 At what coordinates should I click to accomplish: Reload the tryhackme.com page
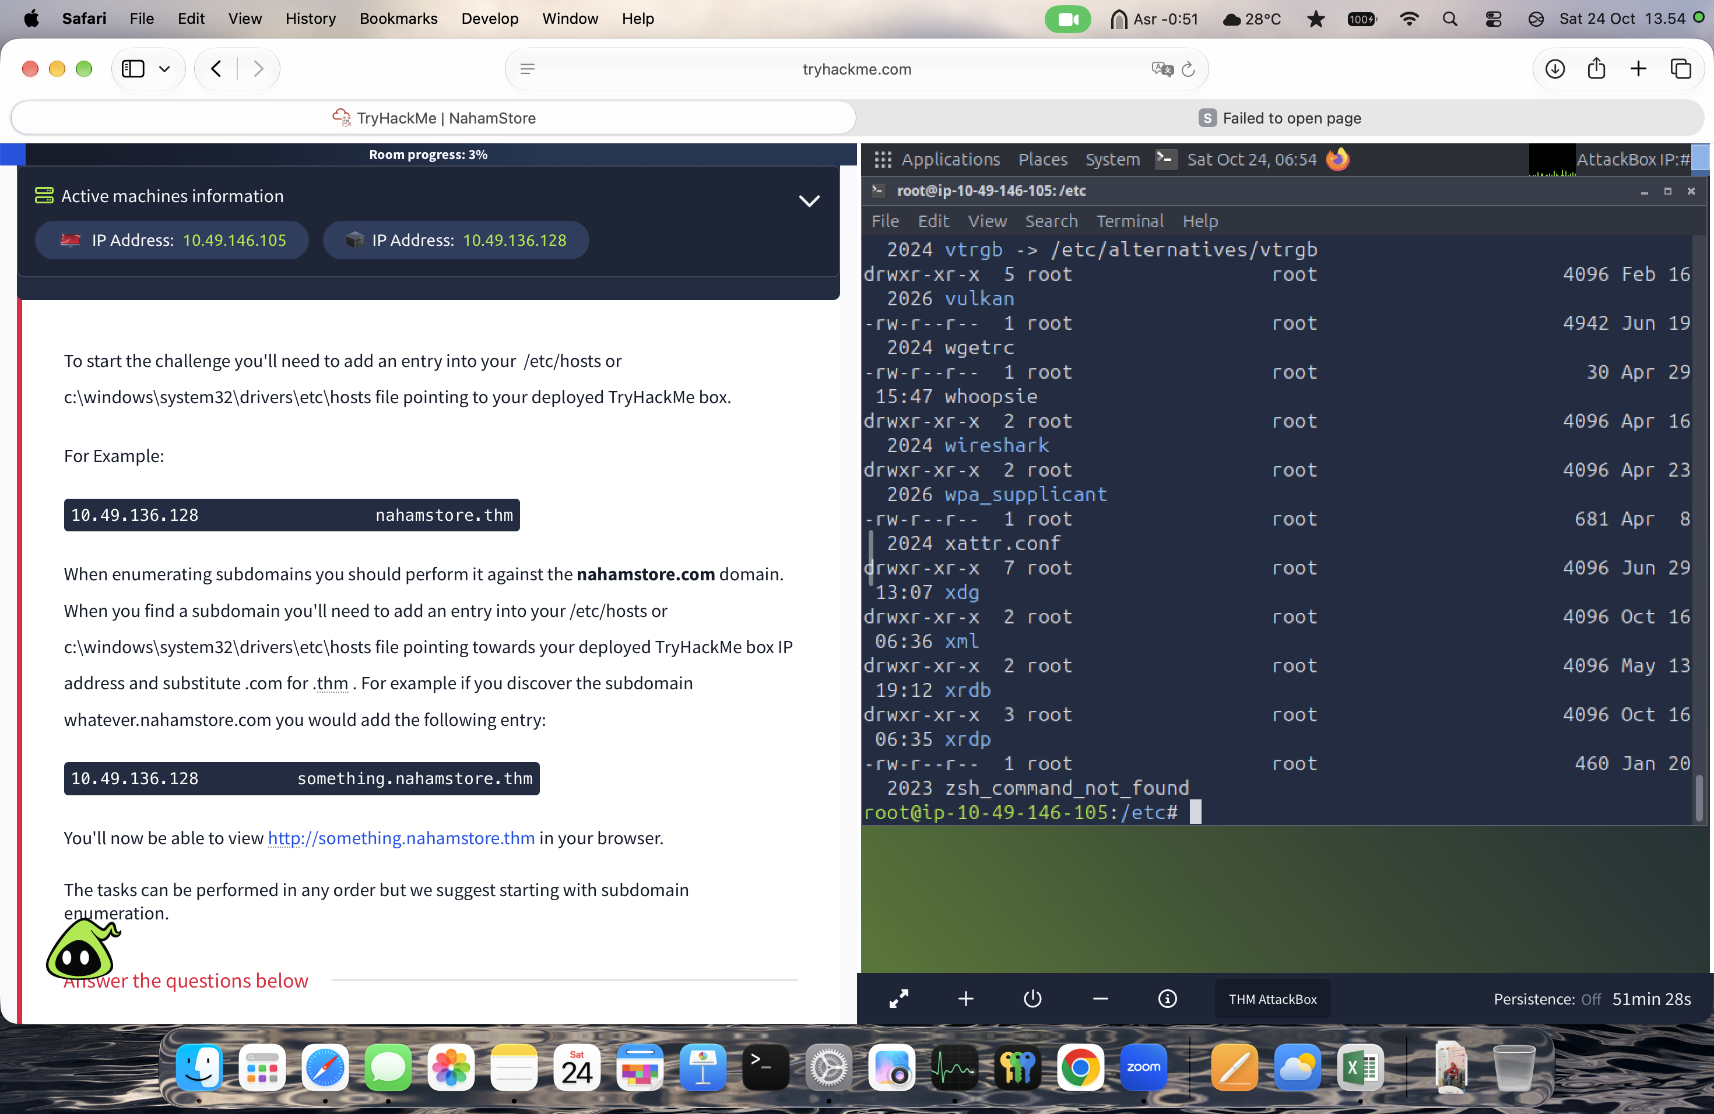pos(1188,69)
